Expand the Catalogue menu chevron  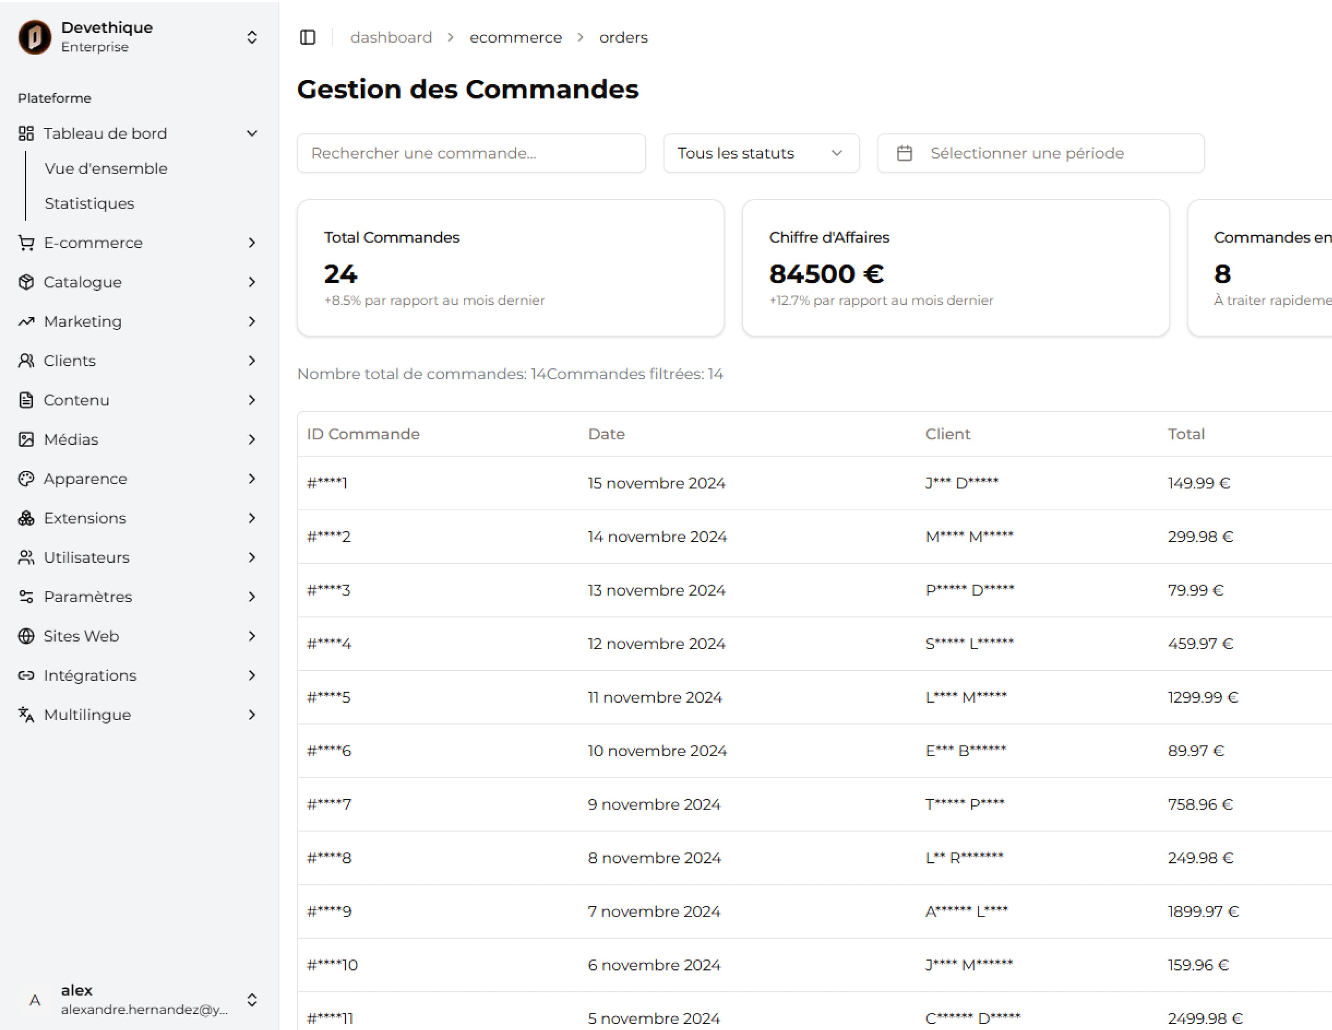pyautogui.click(x=251, y=282)
